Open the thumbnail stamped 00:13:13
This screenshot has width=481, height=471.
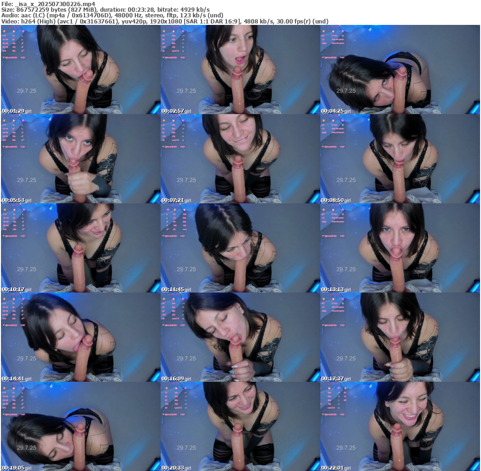point(400,248)
